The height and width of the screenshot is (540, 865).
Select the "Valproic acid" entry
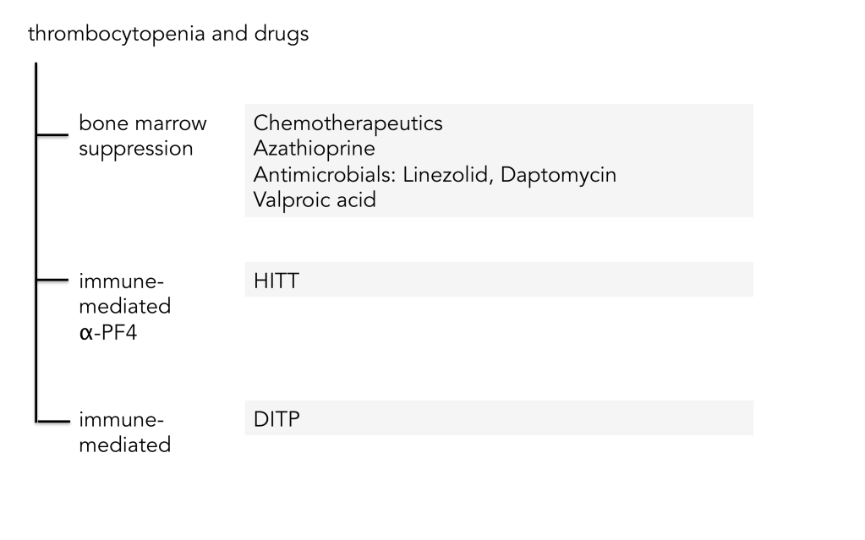tap(315, 200)
